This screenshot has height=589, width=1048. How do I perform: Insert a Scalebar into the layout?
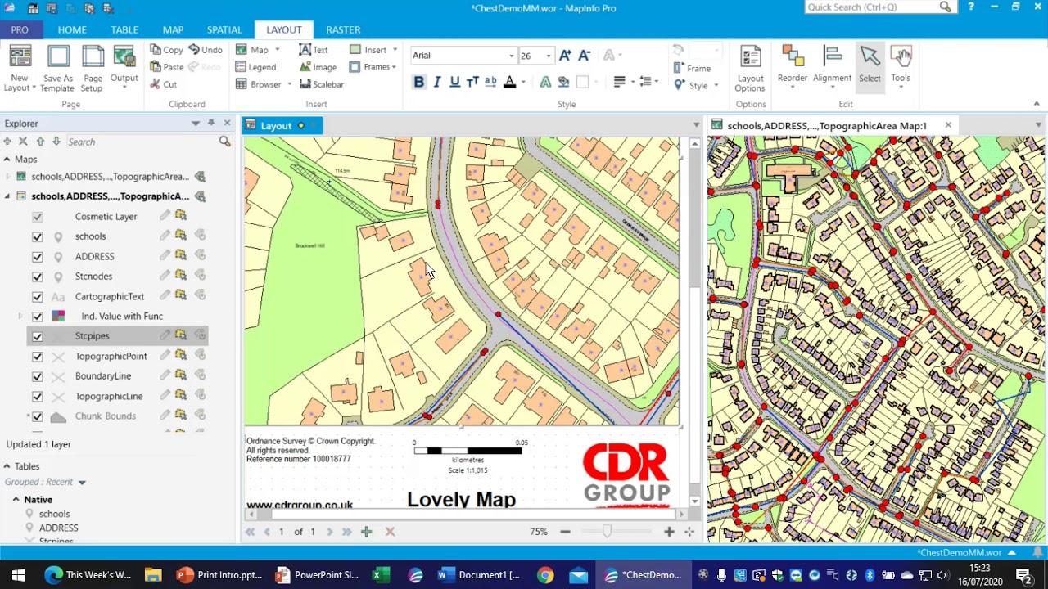point(321,84)
